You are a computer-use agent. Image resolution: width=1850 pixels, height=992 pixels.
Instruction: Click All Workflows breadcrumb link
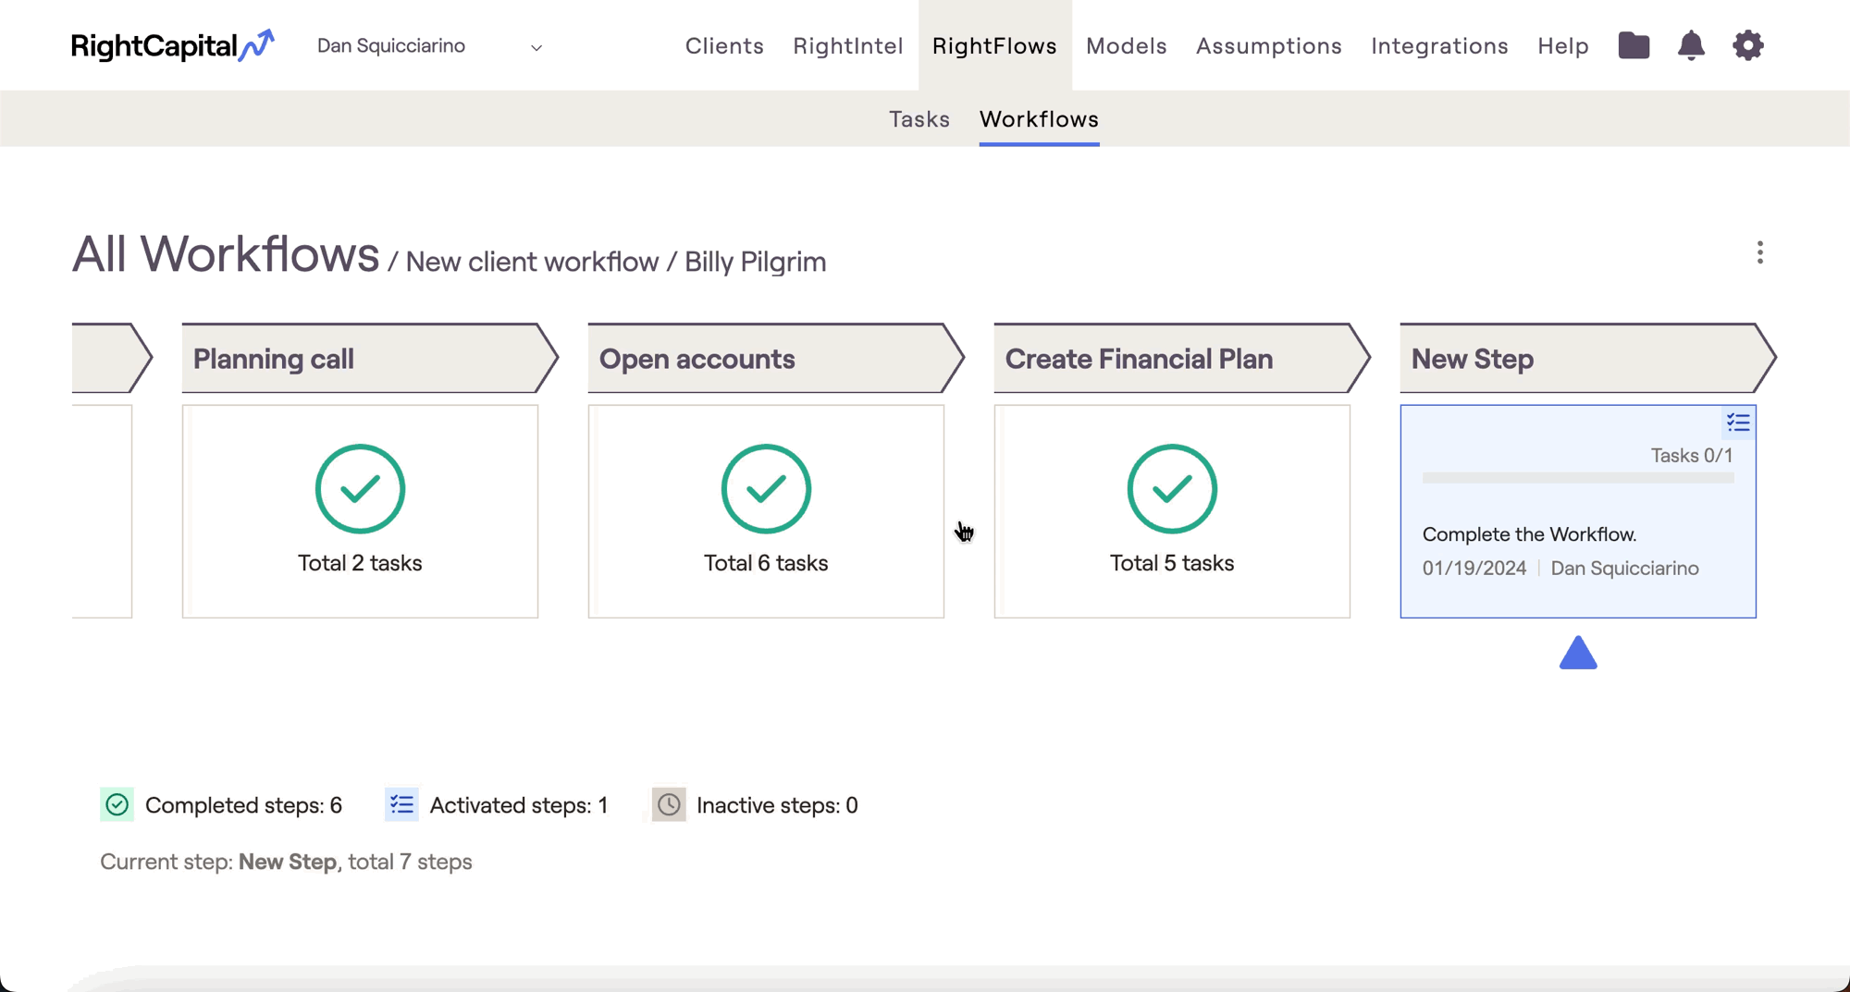point(226,255)
